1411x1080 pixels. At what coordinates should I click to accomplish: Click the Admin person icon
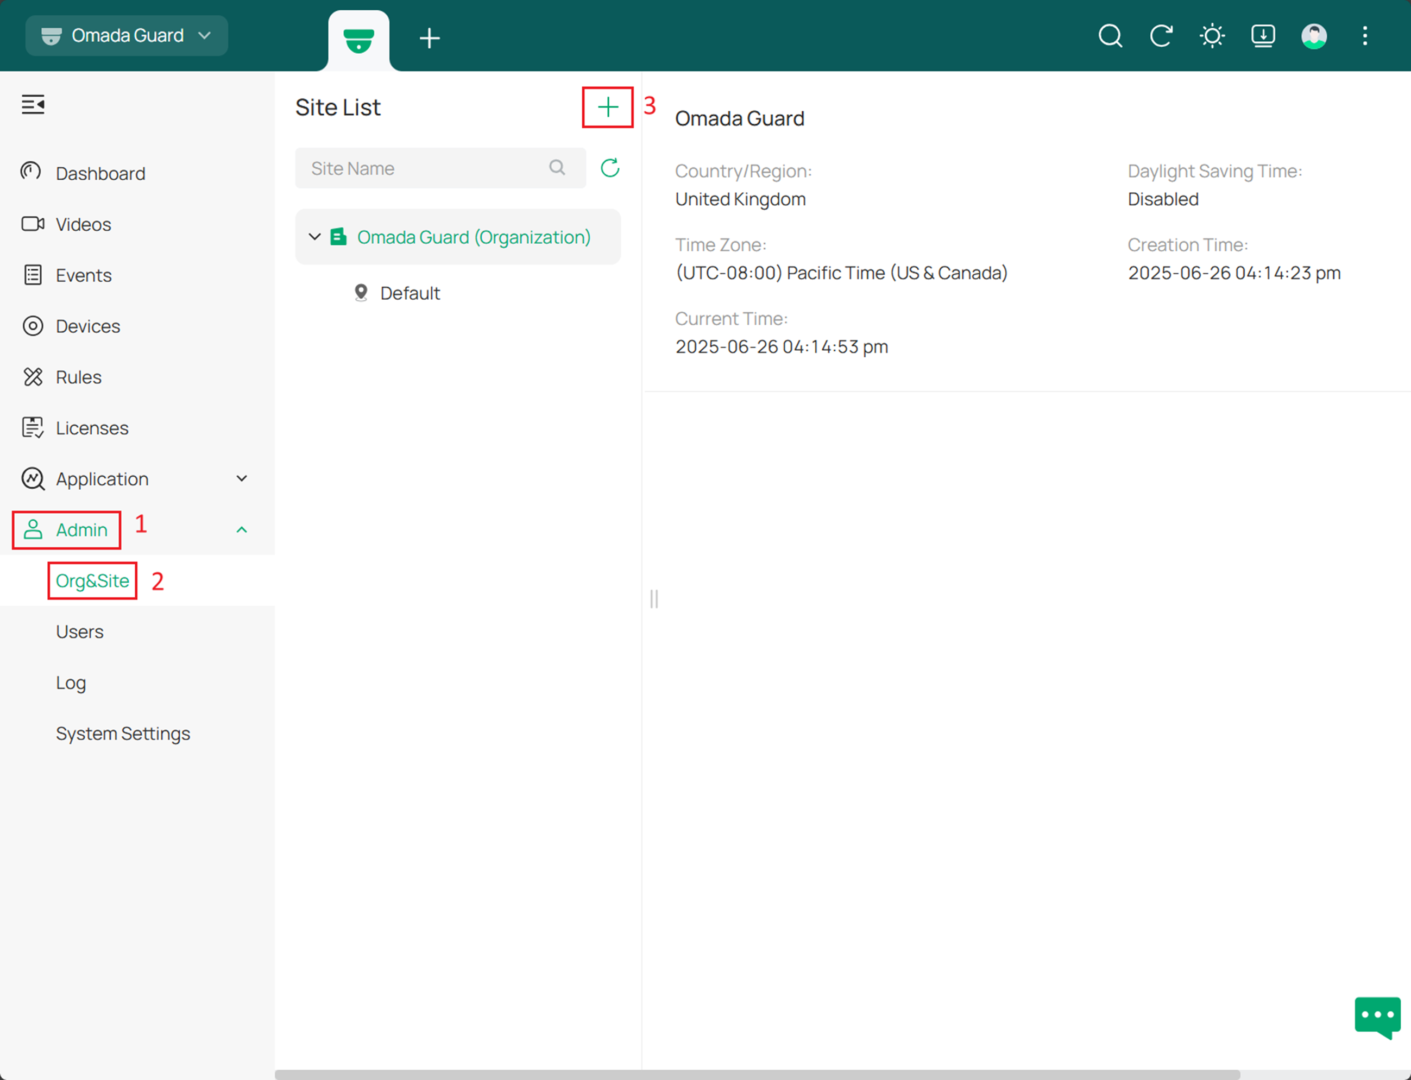[x=33, y=530]
